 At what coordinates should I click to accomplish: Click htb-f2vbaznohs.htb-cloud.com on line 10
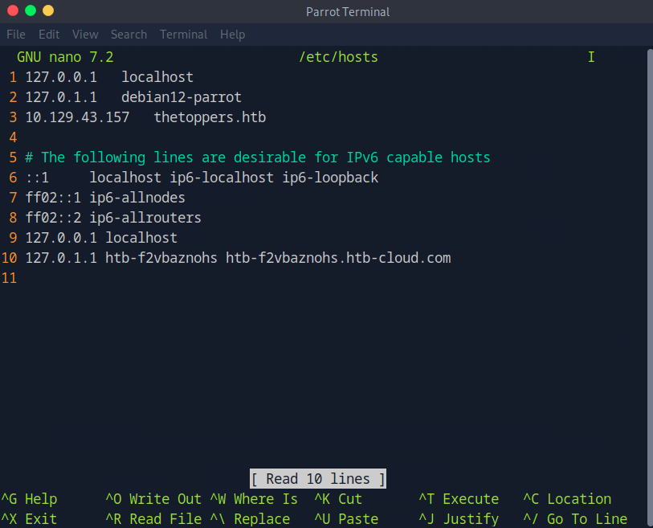[338, 258]
